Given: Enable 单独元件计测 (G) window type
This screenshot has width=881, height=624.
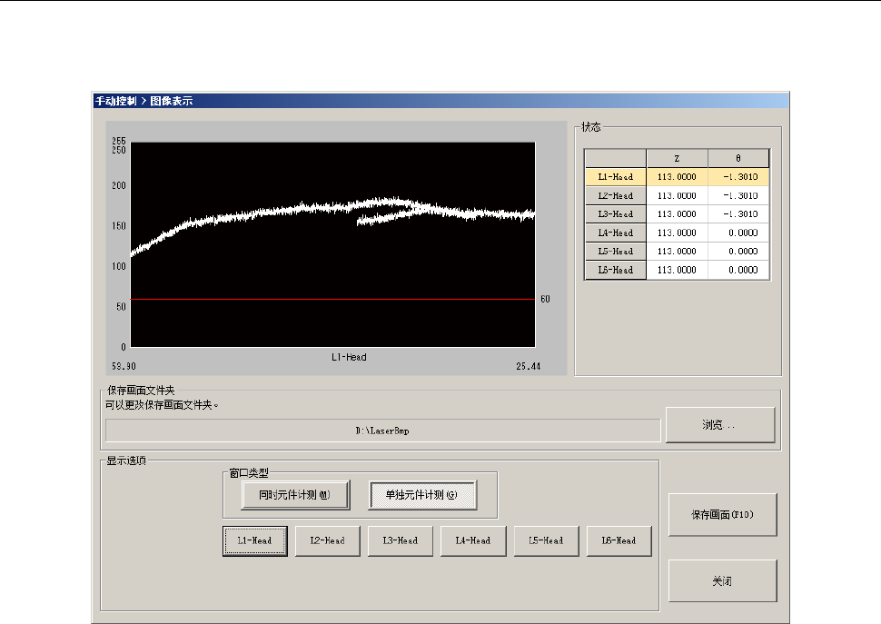Looking at the screenshot, I should [x=422, y=495].
